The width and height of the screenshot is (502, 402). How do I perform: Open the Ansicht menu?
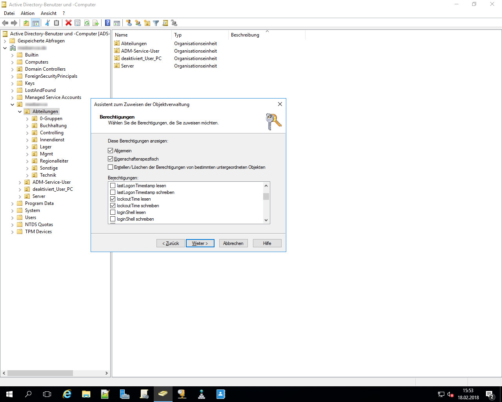coord(49,13)
